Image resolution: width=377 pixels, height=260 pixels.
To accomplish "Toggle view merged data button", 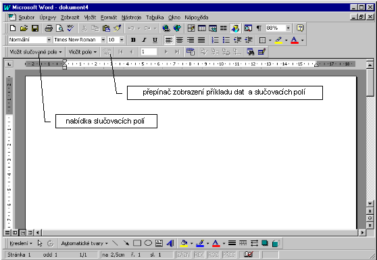I will click(x=107, y=52).
